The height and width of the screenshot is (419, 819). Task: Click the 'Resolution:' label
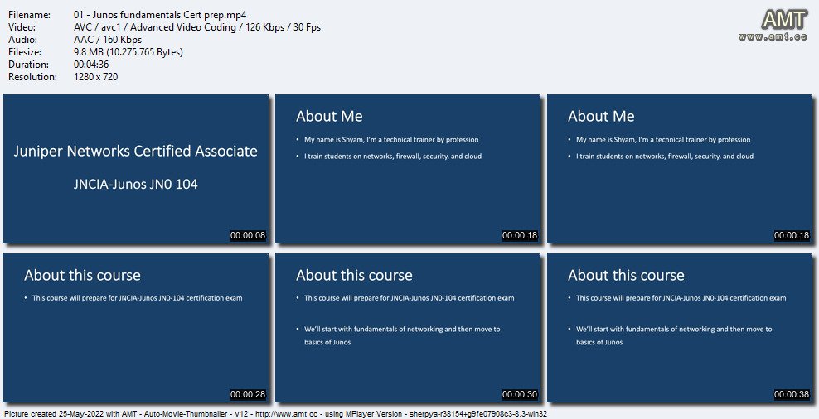click(33, 77)
